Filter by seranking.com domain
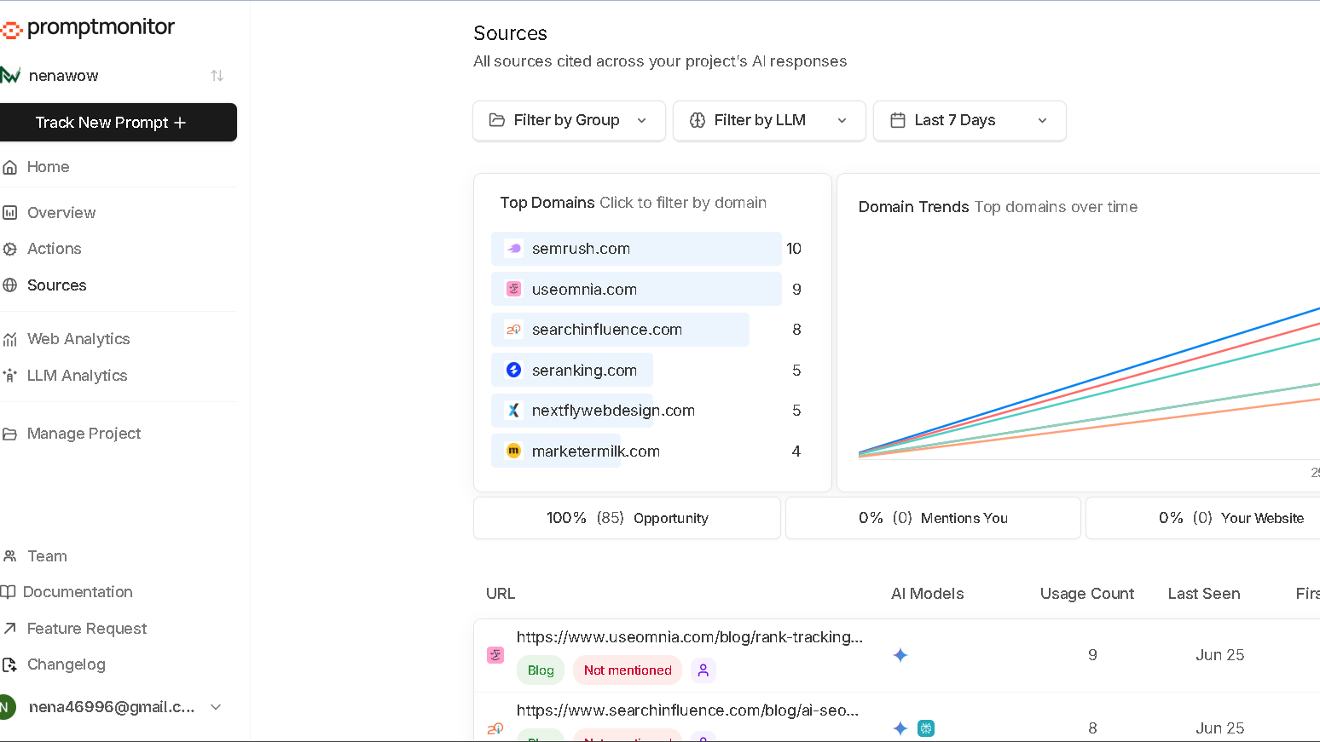The width and height of the screenshot is (1320, 742). 572,371
